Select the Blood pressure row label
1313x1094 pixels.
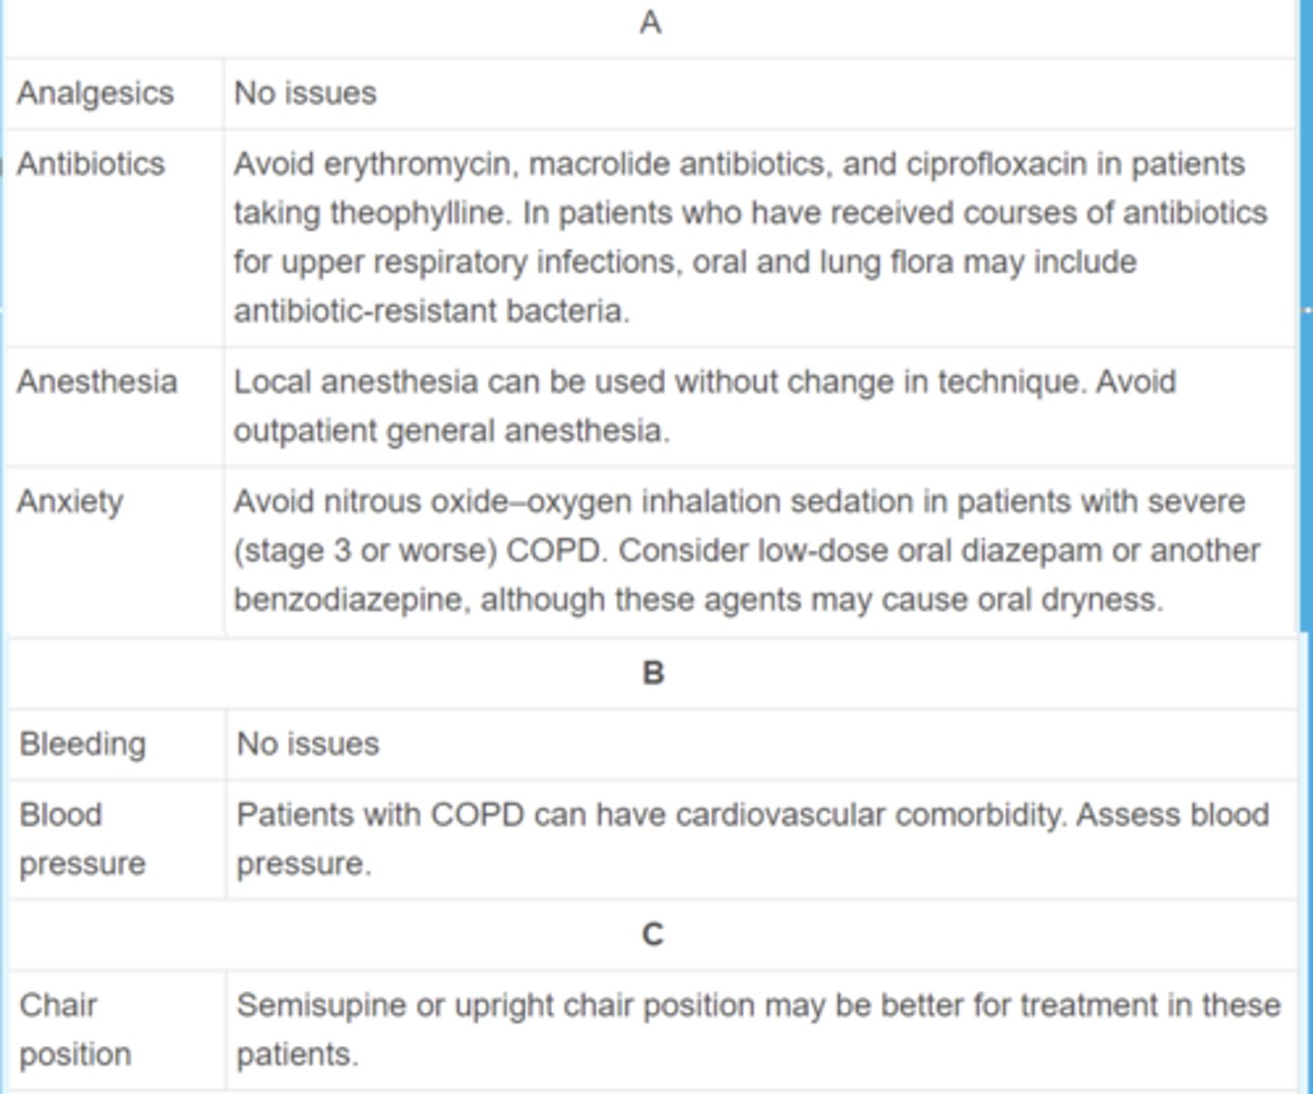(x=82, y=839)
